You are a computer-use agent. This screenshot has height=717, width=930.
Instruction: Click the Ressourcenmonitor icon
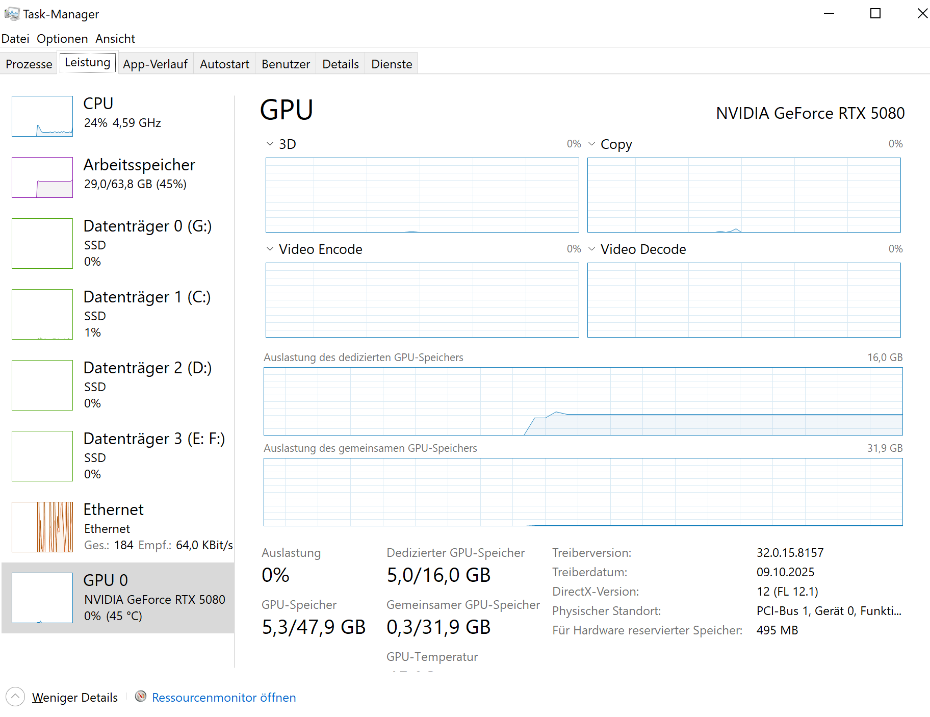point(141,697)
